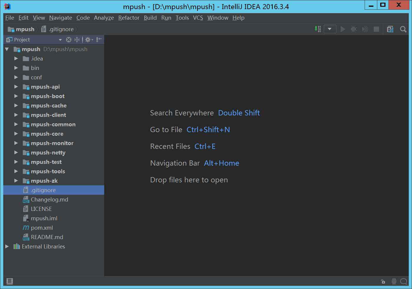Click the Hector inspector icon in status bar
Viewport: 412px width, 289px height.
(394, 281)
